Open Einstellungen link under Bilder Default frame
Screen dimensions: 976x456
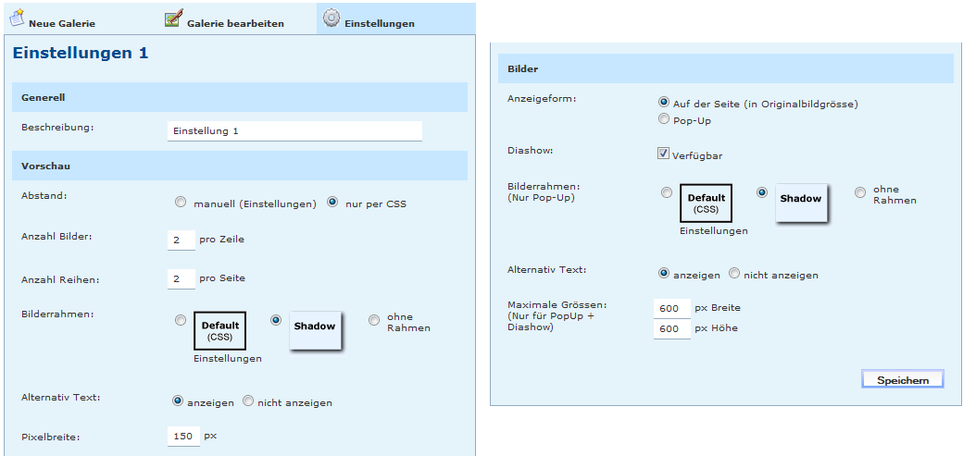coord(713,231)
